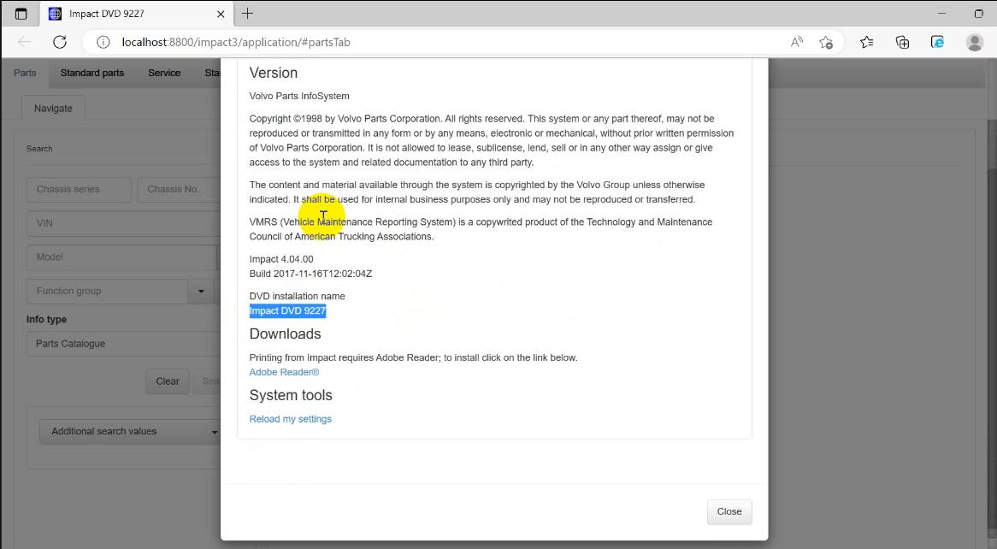This screenshot has width=997, height=549.
Task: Click the browser back arrow
Action: click(24, 42)
